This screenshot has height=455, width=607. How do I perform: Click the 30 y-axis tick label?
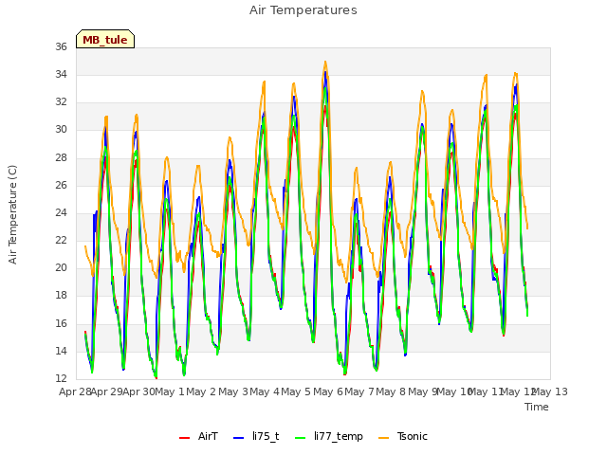pos(61,130)
